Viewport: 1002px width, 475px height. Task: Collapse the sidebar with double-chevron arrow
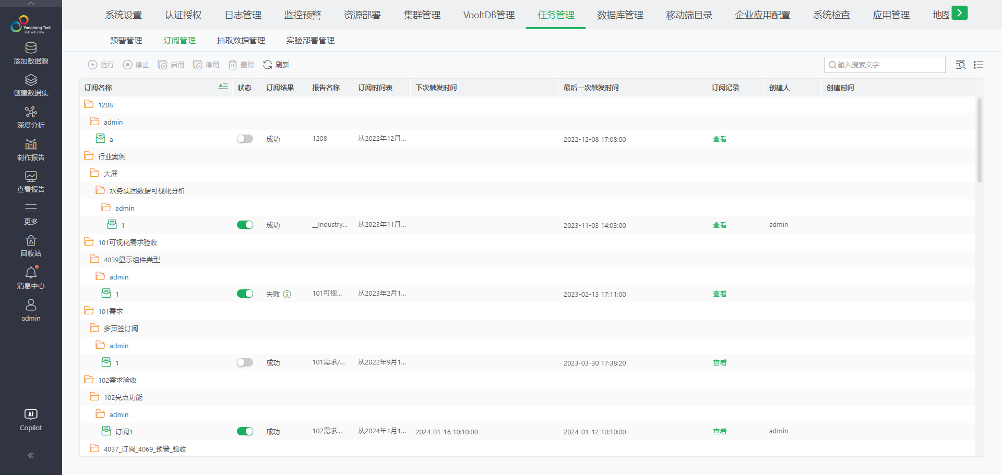point(31,455)
